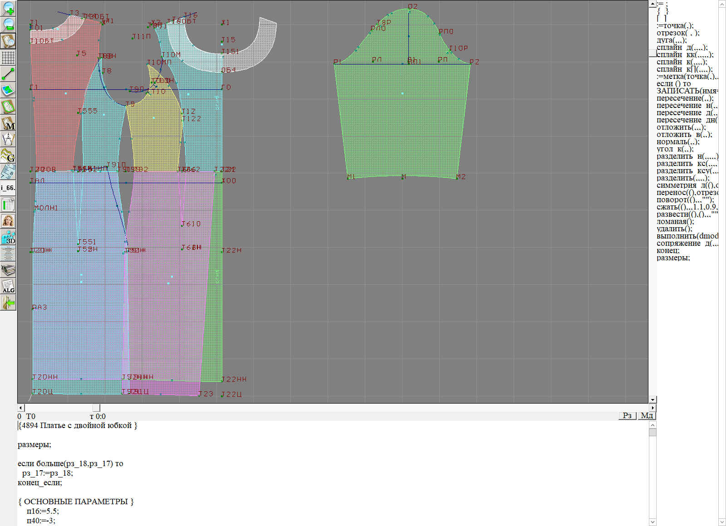
Task: Choose 'нормаль(.,);' from the operator list
Action: pos(678,142)
